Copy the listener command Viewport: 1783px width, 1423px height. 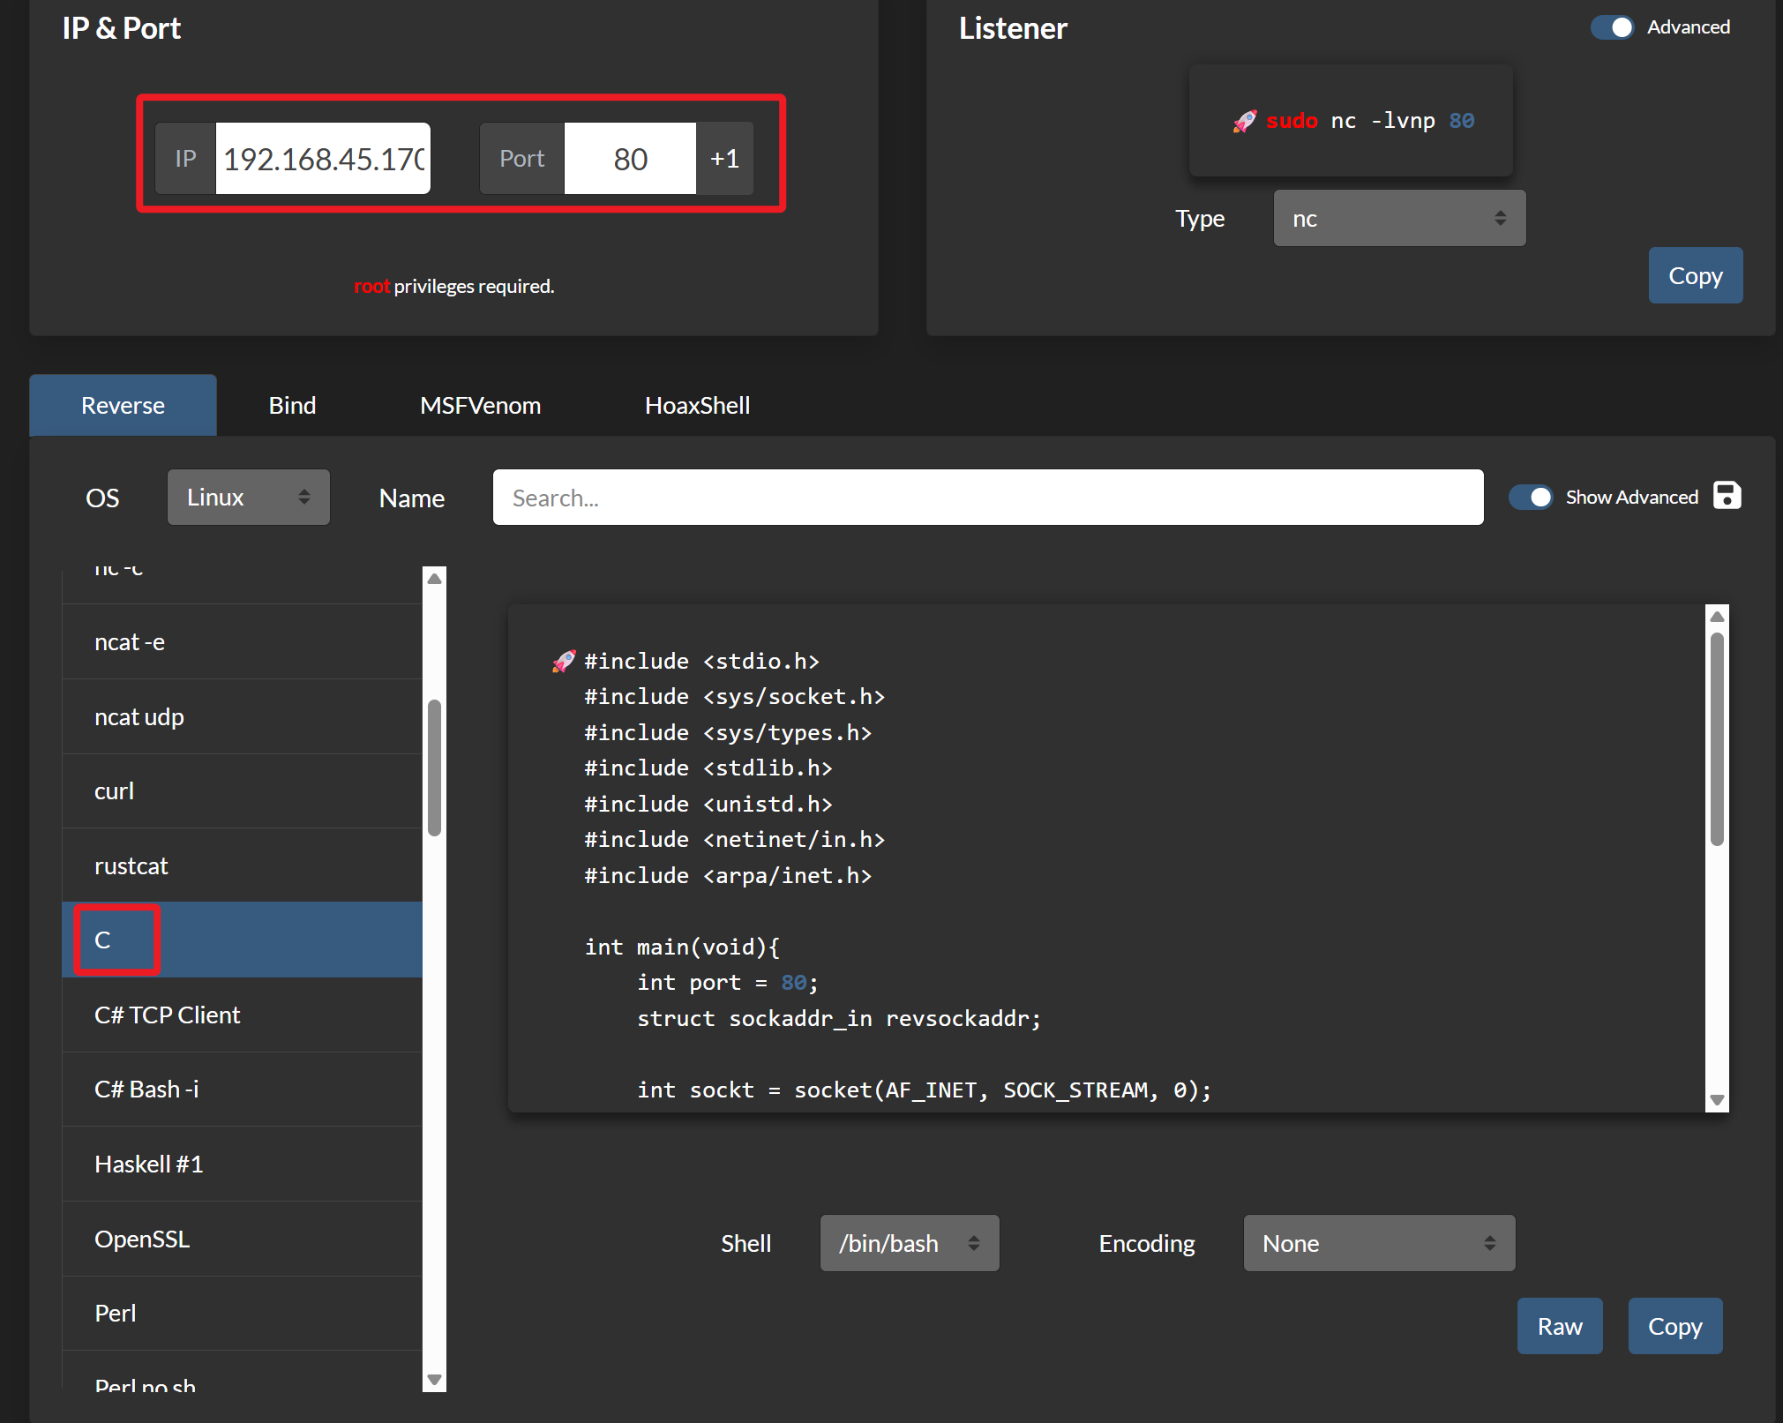tap(1695, 276)
